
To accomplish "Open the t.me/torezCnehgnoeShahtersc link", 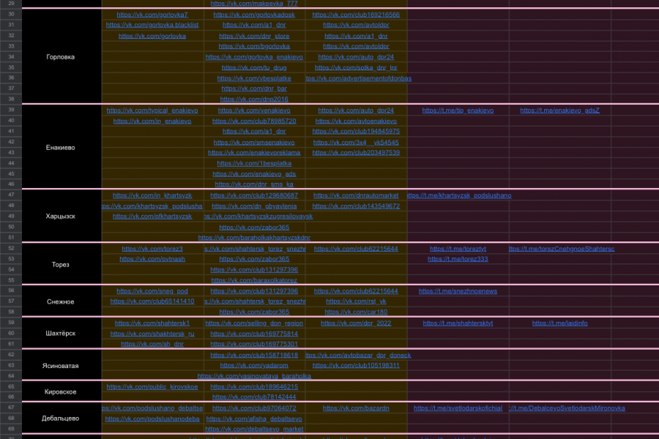I will pyautogui.click(x=562, y=249).
